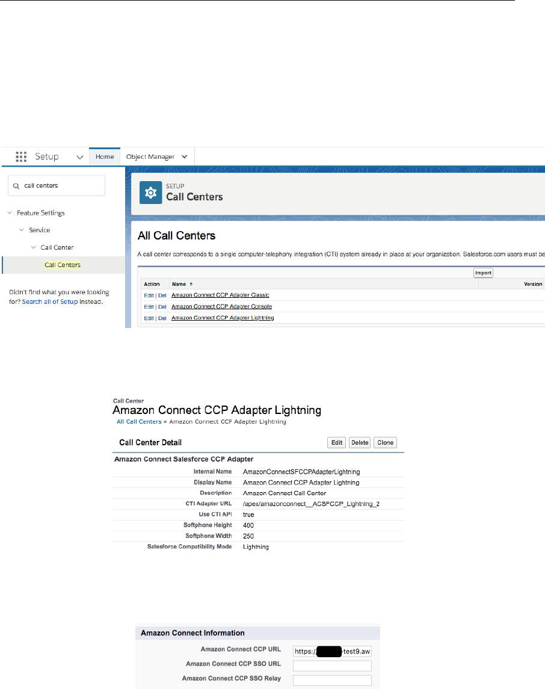This screenshot has width=545, height=689.
Task: Click Salesforce Compatibility Mode value Lightning
Action: click(x=256, y=547)
